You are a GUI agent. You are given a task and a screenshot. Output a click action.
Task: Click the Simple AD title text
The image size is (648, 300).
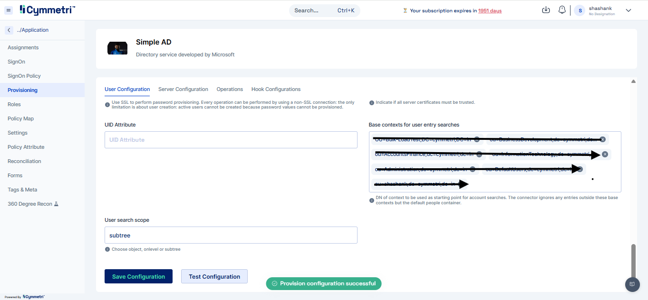click(x=154, y=42)
